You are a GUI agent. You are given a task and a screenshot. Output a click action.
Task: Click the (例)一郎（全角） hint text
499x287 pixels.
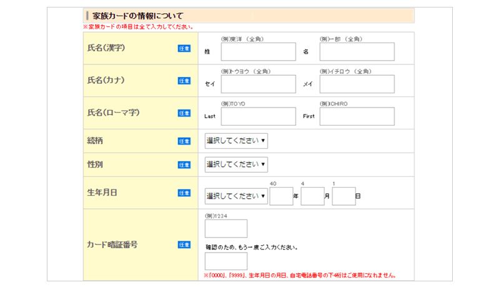point(341,39)
